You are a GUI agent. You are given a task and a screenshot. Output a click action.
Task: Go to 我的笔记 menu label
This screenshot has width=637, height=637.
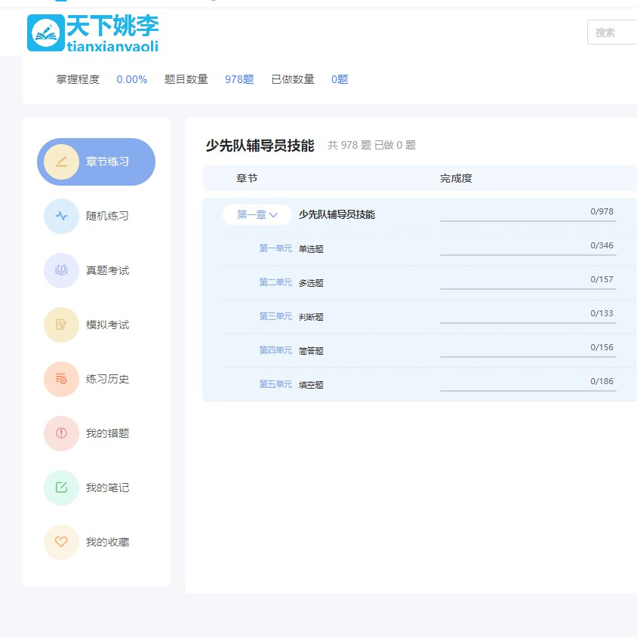(107, 488)
